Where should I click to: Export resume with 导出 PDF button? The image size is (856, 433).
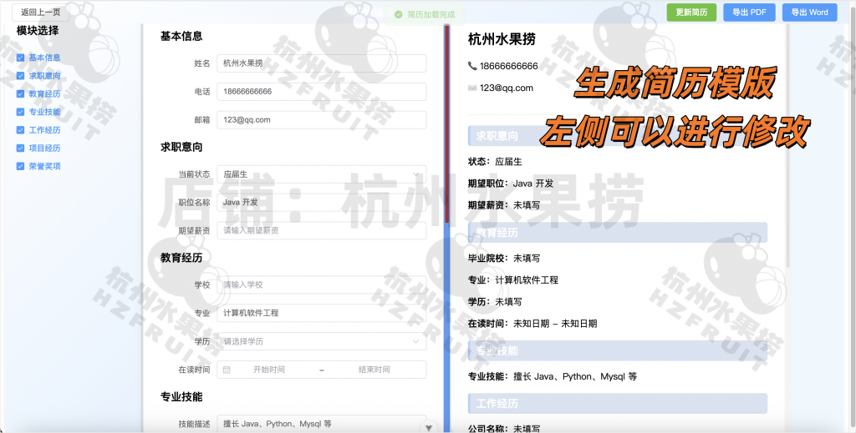point(749,12)
